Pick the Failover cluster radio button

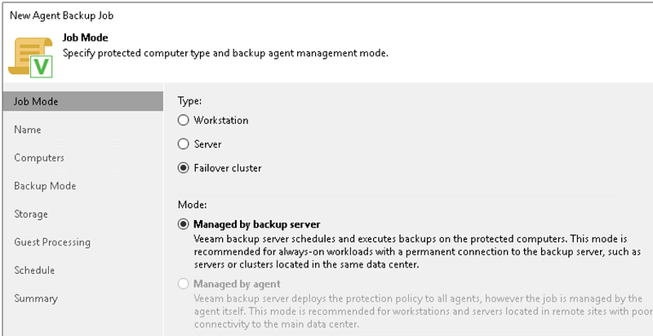183,168
